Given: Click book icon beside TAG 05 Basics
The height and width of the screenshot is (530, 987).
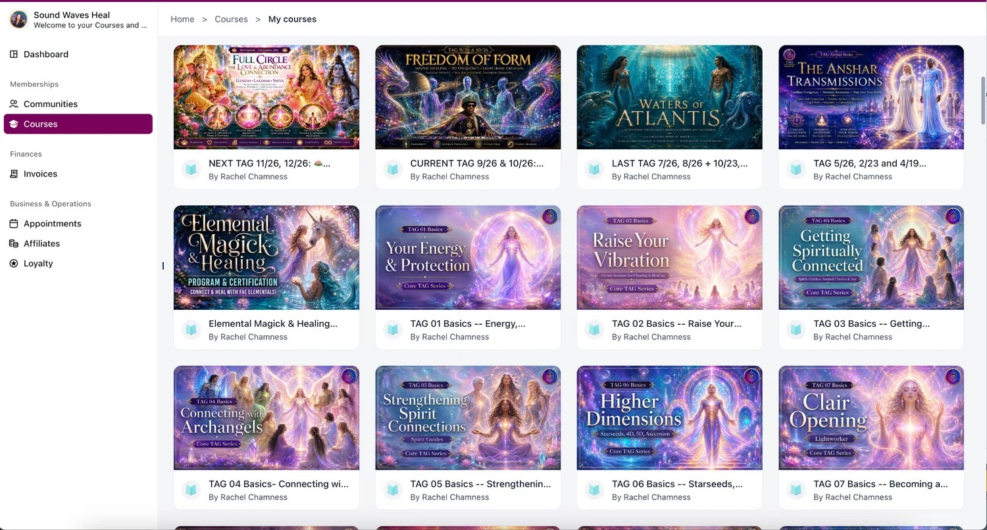Looking at the screenshot, I should (x=393, y=491).
